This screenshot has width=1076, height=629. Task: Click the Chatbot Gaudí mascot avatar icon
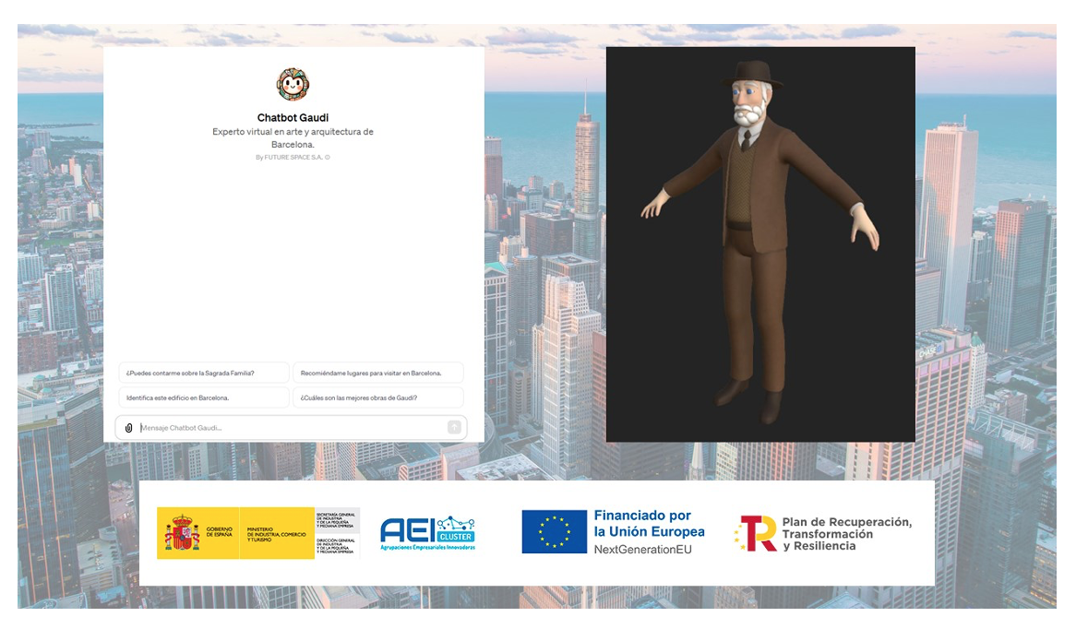tap(293, 84)
